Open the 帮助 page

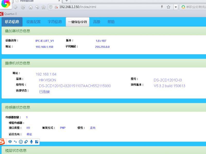pos(111,22)
